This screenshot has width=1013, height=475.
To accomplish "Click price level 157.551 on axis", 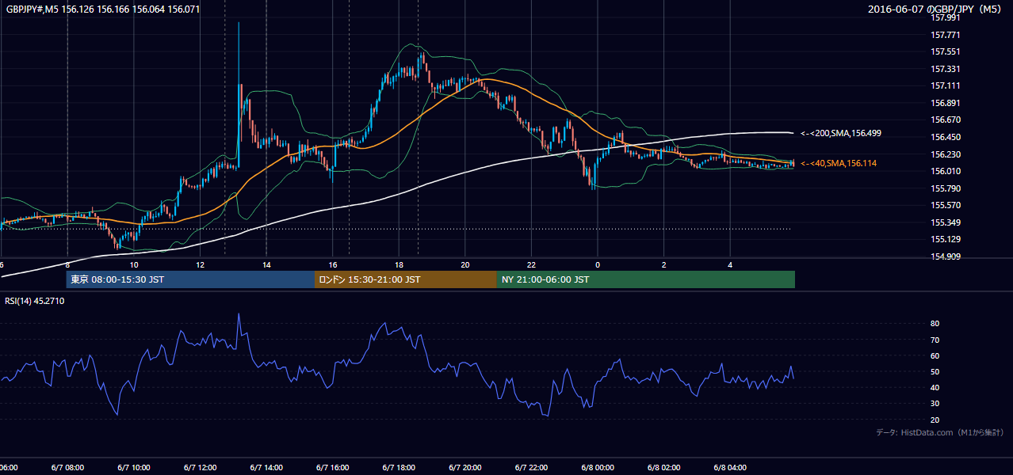I will pyautogui.click(x=946, y=51).
